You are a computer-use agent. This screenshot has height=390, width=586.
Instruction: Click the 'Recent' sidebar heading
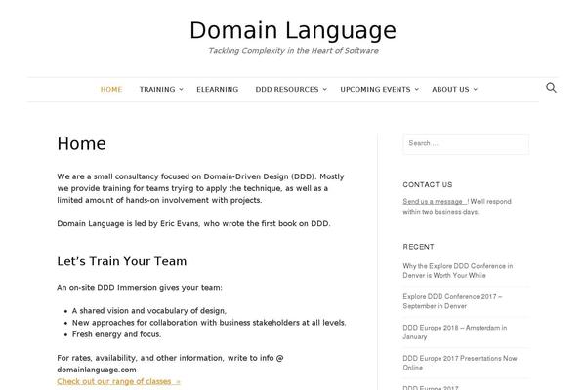pos(418,247)
